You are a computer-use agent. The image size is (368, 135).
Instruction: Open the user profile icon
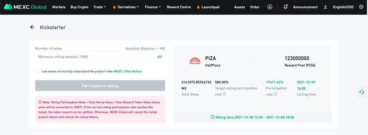coord(270,7)
